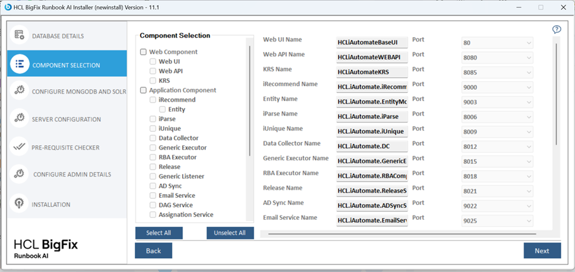575x272 pixels.
Task: Click the Installation step icon
Action: pyautogui.click(x=19, y=204)
